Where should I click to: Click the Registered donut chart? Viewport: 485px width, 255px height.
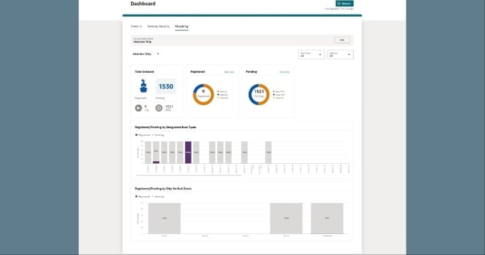[204, 94]
